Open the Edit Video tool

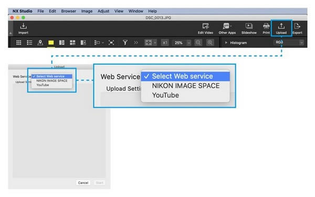pyautogui.click(x=205, y=28)
